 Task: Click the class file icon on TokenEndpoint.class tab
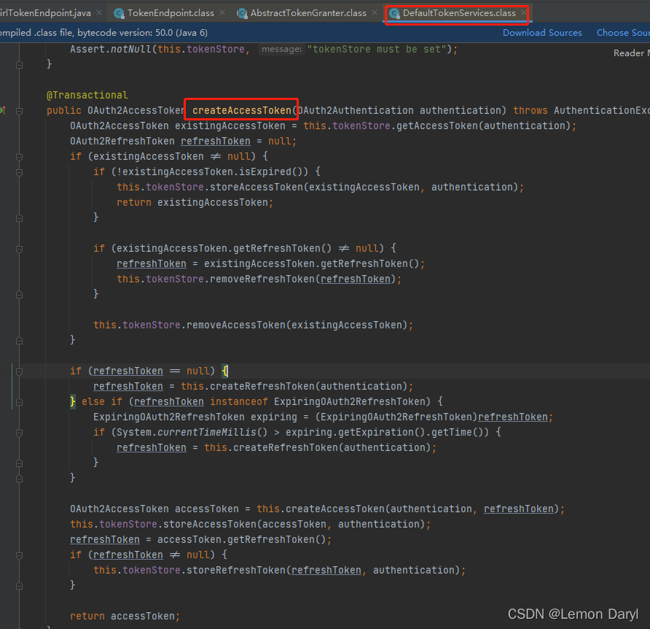pos(119,14)
